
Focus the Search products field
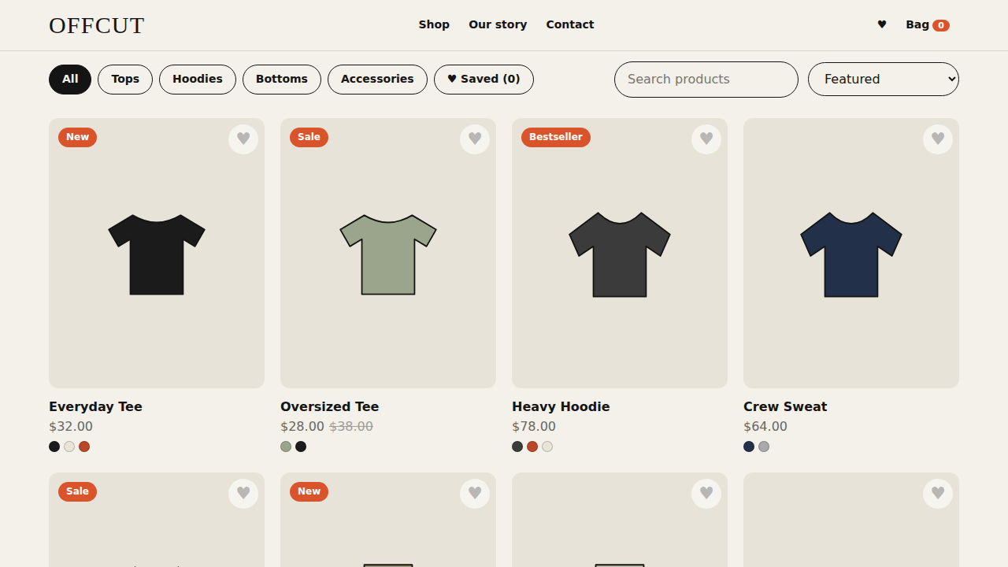pos(706,80)
